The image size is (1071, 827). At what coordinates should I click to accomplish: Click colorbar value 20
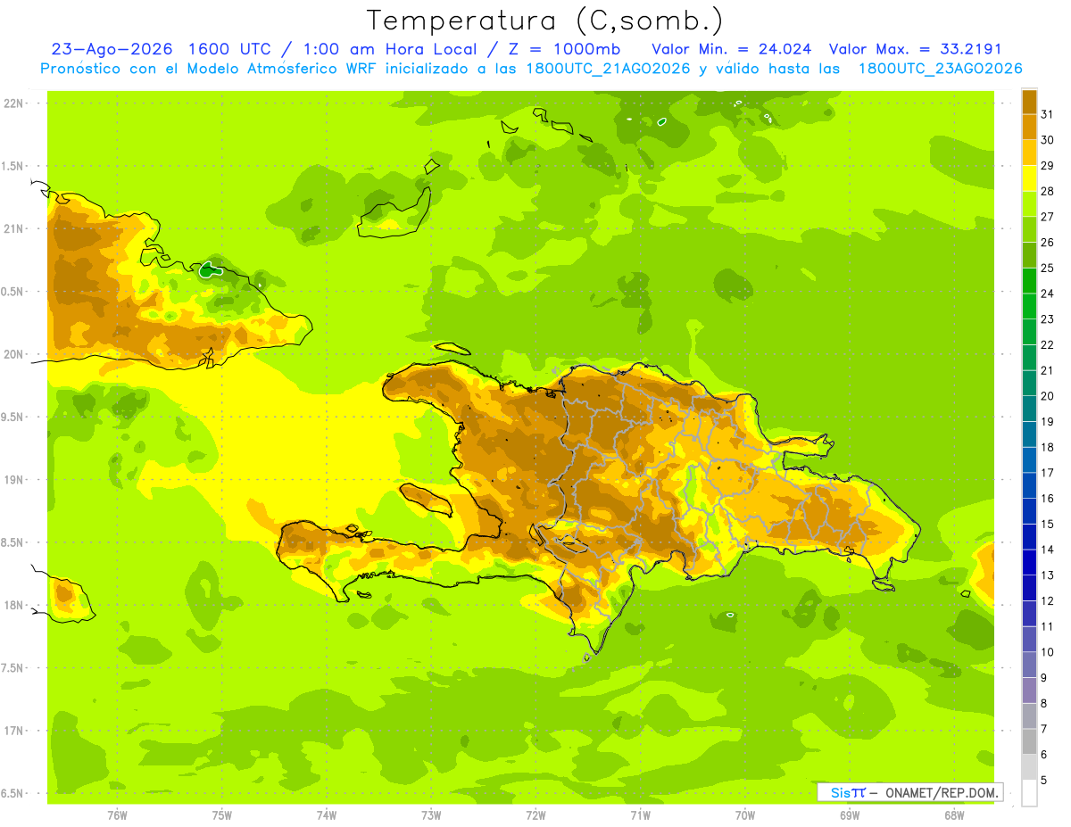tap(1047, 396)
